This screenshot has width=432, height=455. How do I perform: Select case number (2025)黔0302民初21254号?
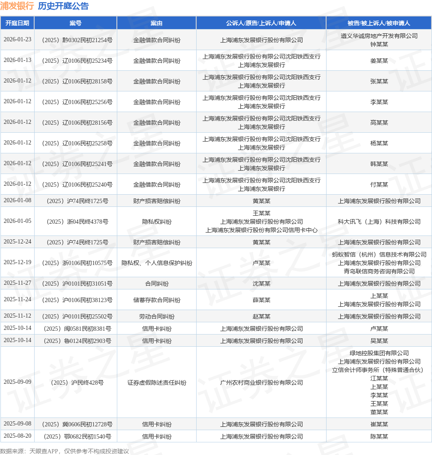(x=77, y=40)
